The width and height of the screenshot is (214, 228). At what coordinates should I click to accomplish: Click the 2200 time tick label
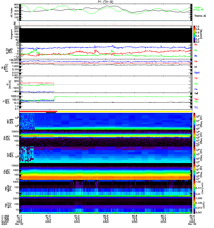[x=19, y=222]
